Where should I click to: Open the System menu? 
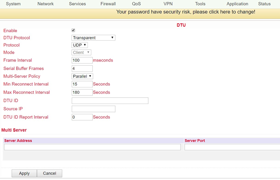[13, 4]
